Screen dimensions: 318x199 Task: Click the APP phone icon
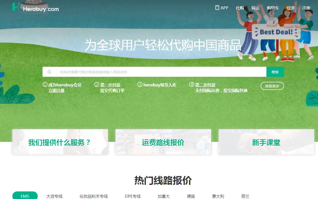pos(217,8)
